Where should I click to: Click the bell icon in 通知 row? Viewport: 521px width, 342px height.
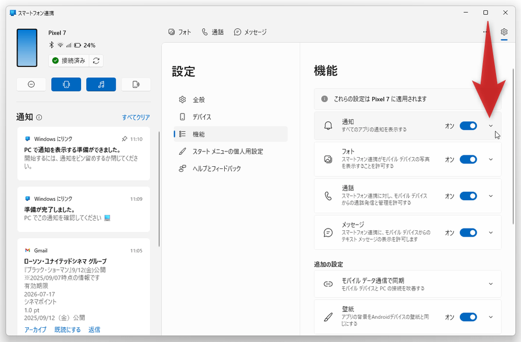[x=328, y=125]
